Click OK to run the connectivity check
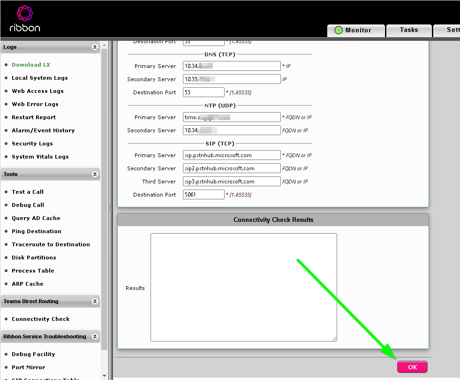Image resolution: width=460 pixels, height=380 pixels. pos(412,366)
